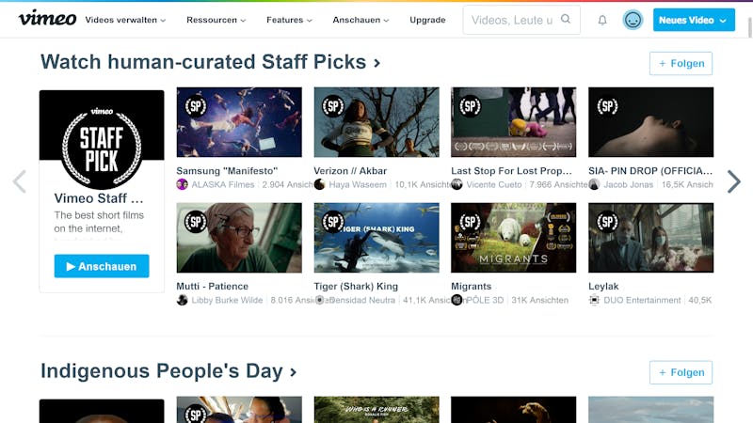This screenshot has width=753, height=423.
Task: Click the Upgrade link
Action: [x=427, y=20]
